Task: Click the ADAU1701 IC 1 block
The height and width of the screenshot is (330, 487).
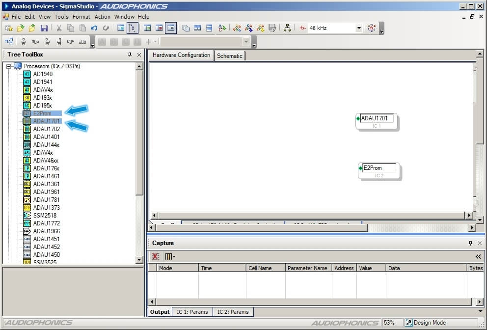Action: click(x=377, y=121)
